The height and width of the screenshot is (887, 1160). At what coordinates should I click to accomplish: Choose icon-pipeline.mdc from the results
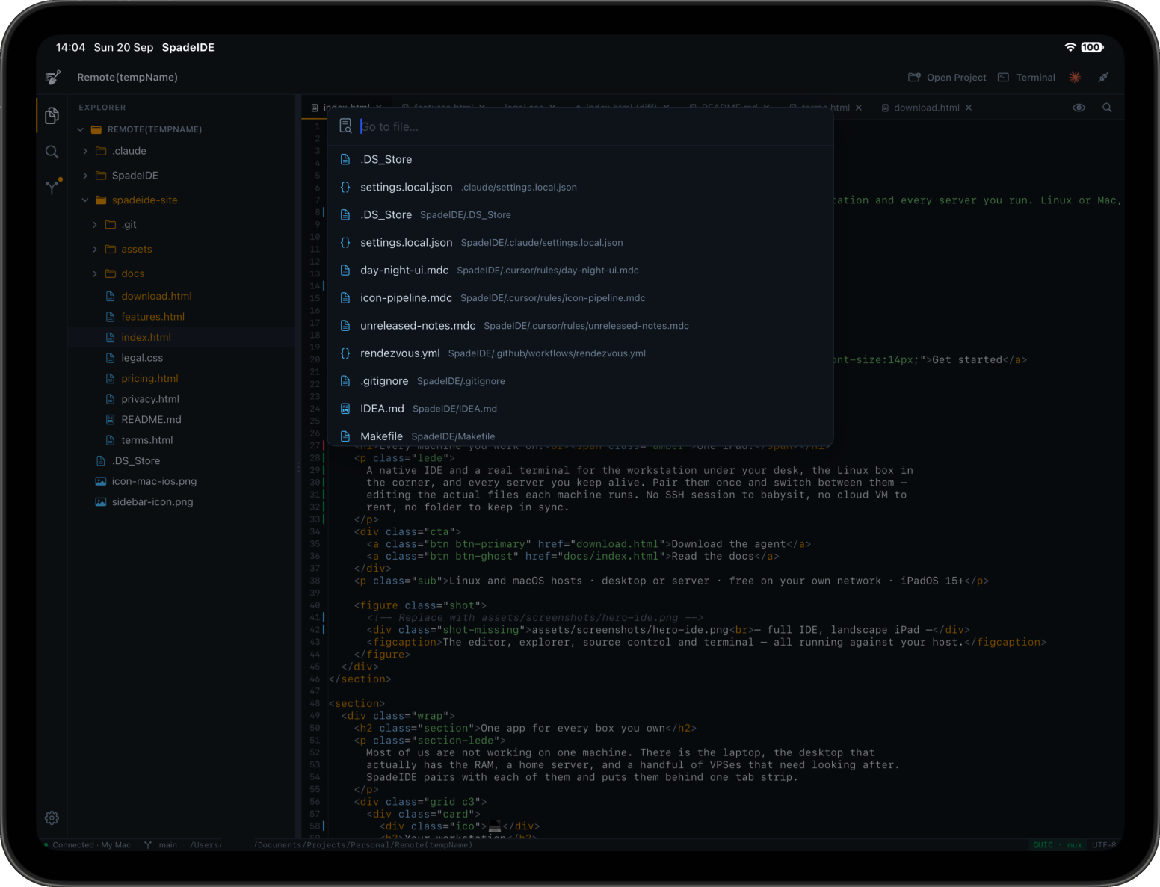pos(580,297)
